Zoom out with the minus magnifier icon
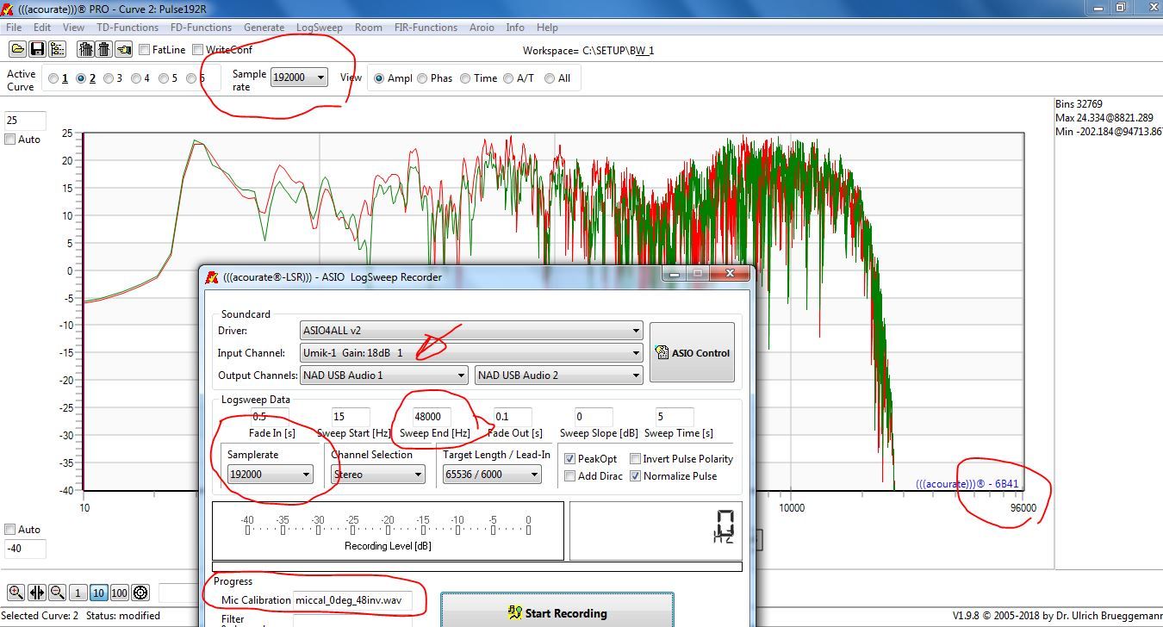1163x627 pixels. pyautogui.click(x=57, y=593)
